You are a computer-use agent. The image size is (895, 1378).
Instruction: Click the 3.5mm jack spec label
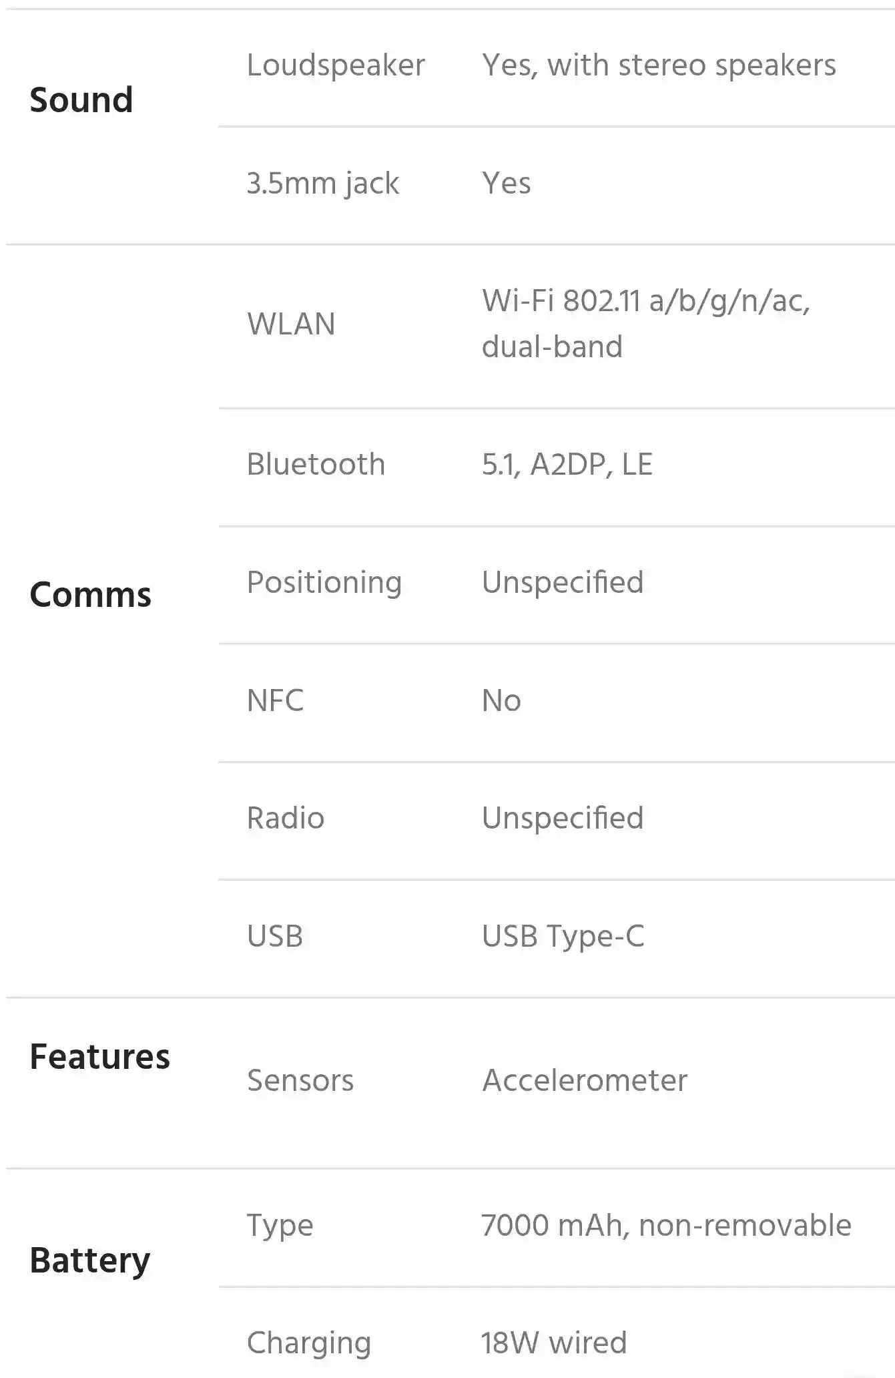click(x=323, y=184)
